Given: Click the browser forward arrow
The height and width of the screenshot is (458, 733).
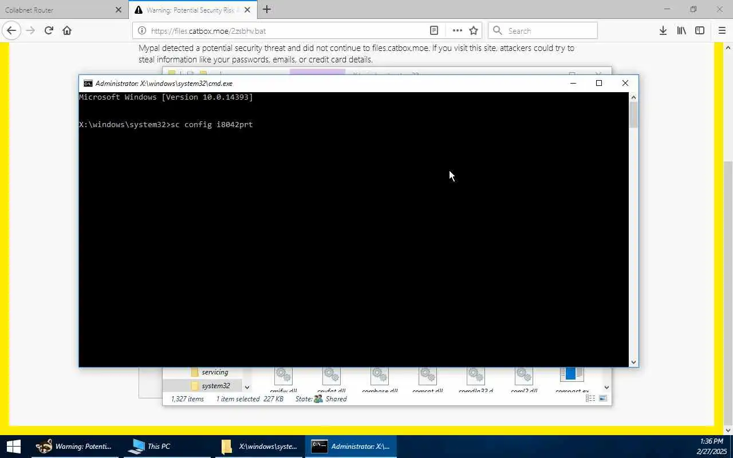Looking at the screenshot, I should click(30, 30).
